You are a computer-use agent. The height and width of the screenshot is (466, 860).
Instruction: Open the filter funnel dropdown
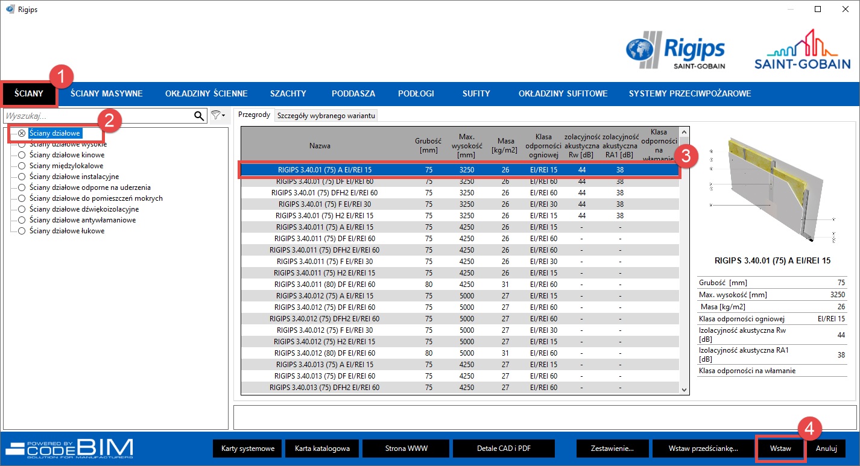tap(218, 115)
